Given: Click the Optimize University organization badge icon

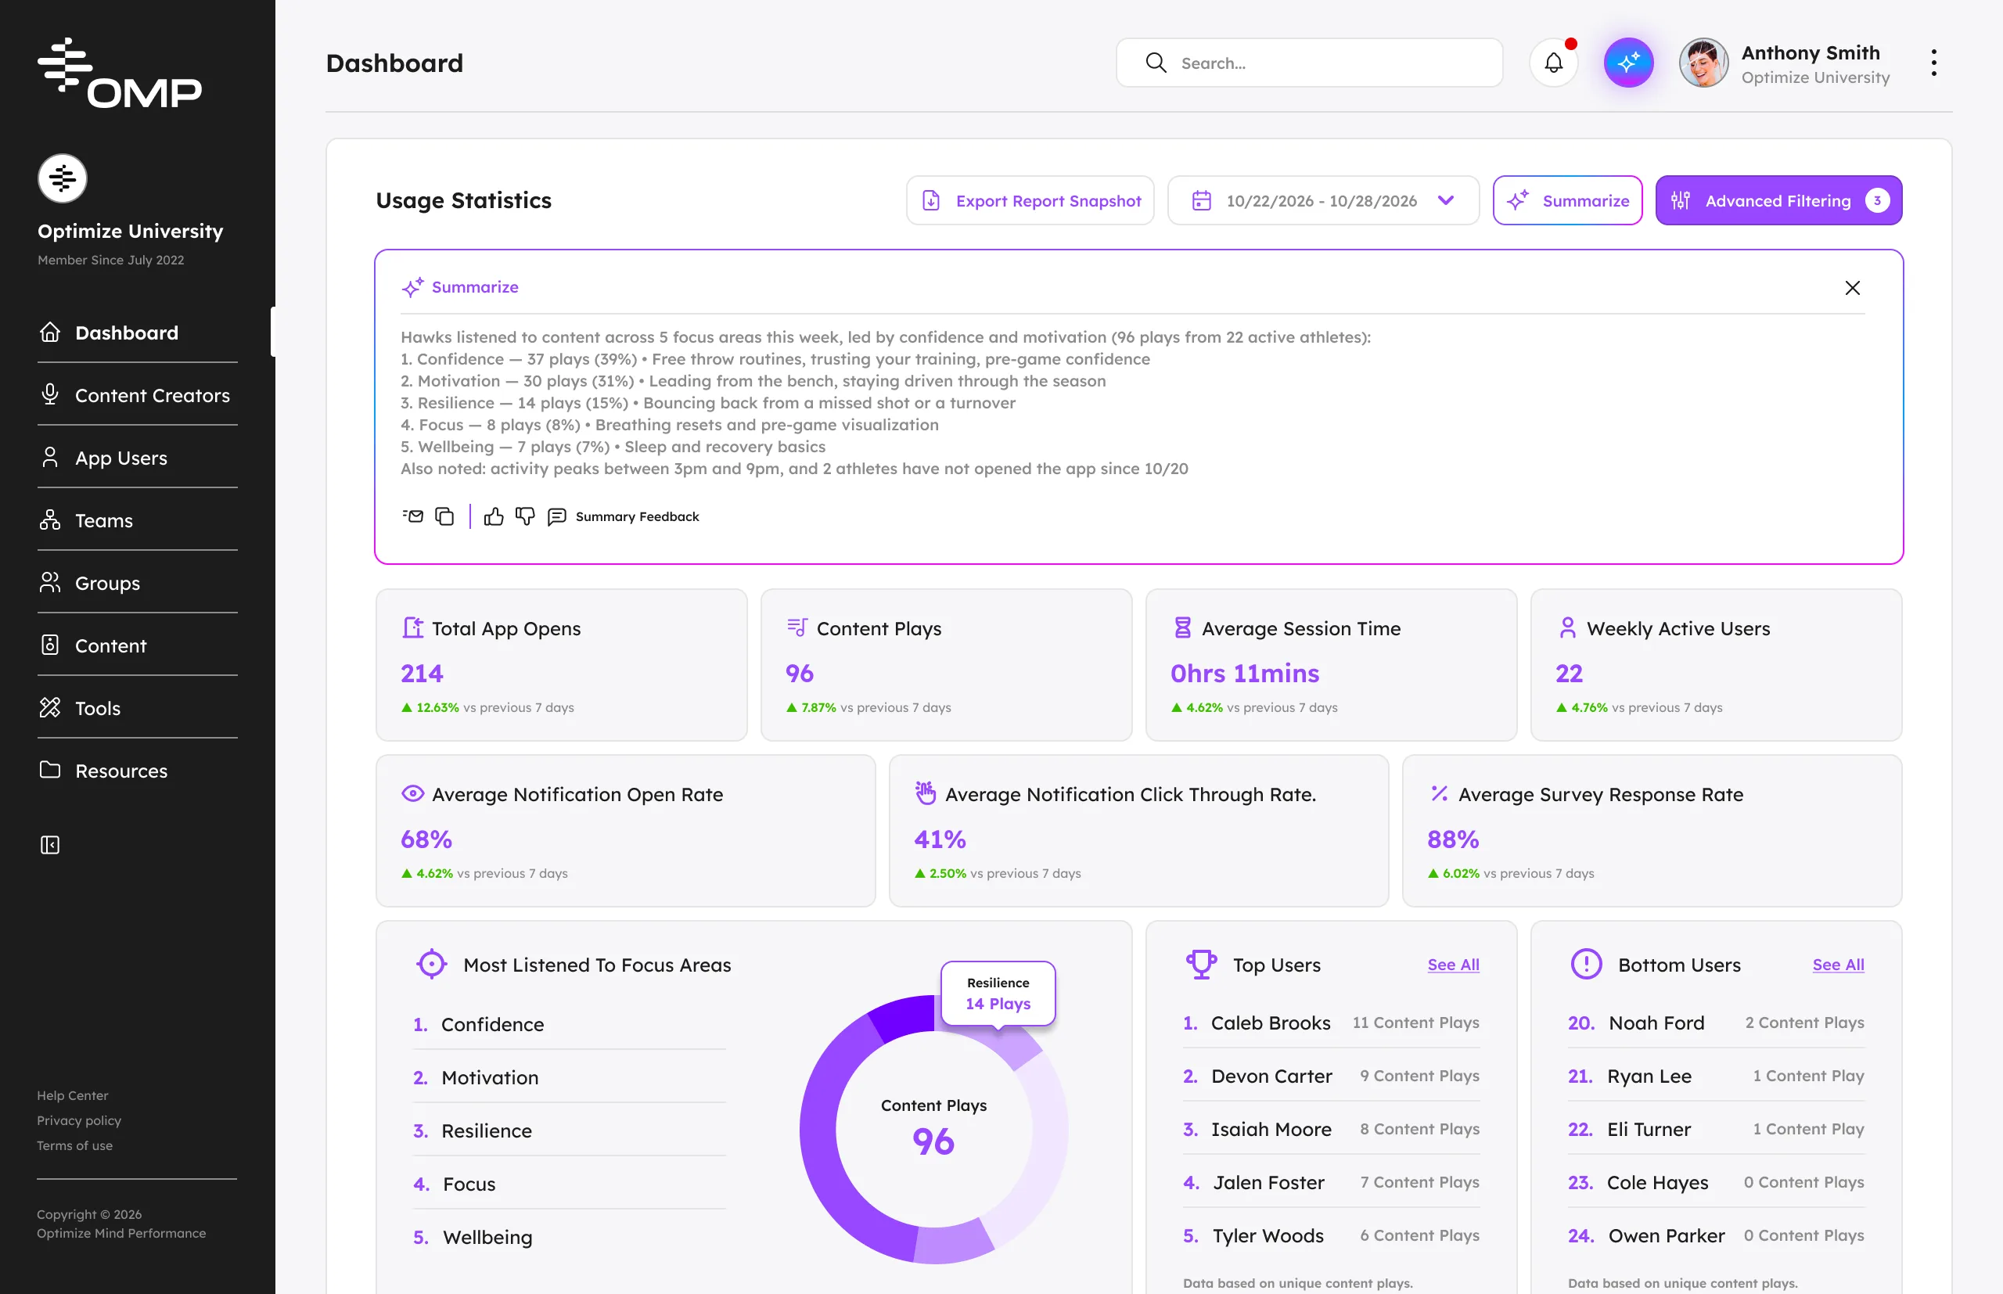Looking at the screenshot, I should point(62,178).
